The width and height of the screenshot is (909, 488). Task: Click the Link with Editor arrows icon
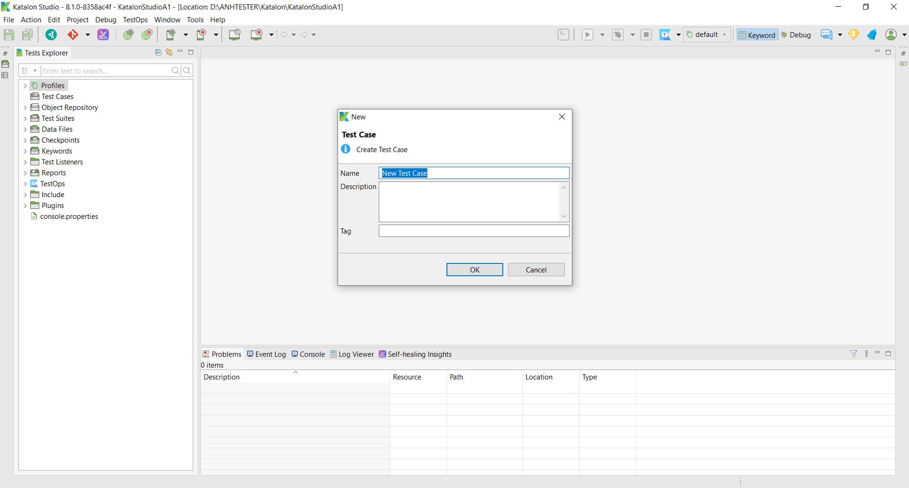pyautogui.click(x=169, y=53)
